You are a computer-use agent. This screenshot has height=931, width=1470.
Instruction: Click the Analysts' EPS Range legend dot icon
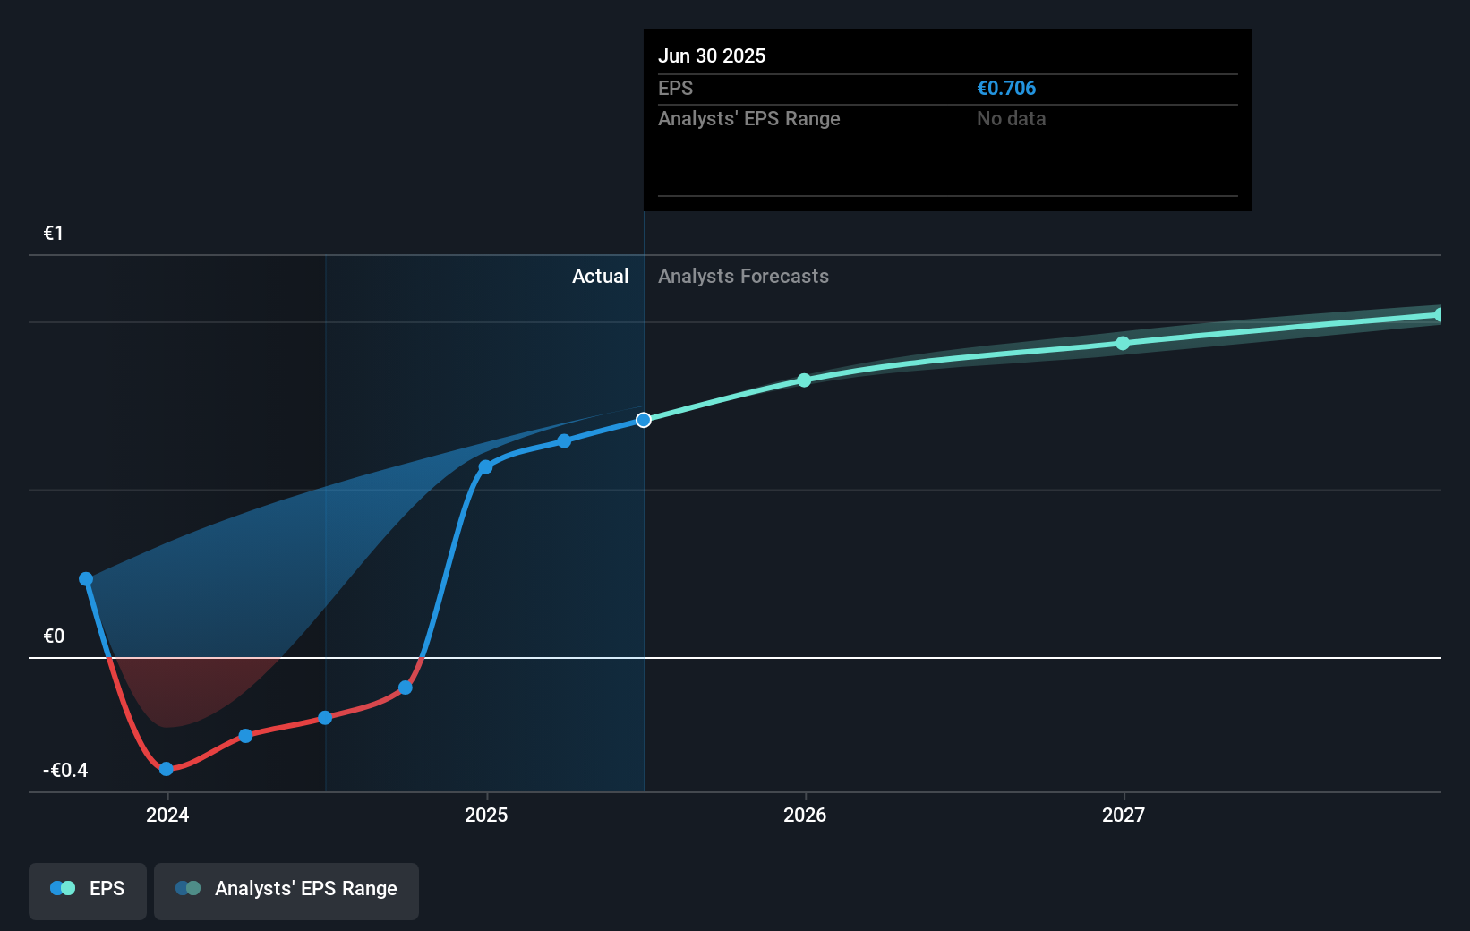188,888
